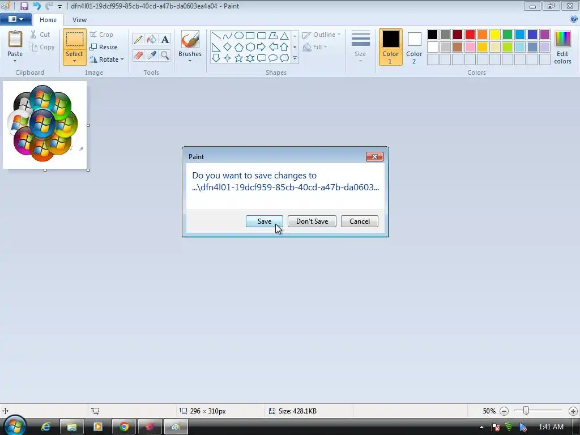Choose the Right arrow shape
The image size is (580, 435).
pyautogui.click(x=262, y=47)
